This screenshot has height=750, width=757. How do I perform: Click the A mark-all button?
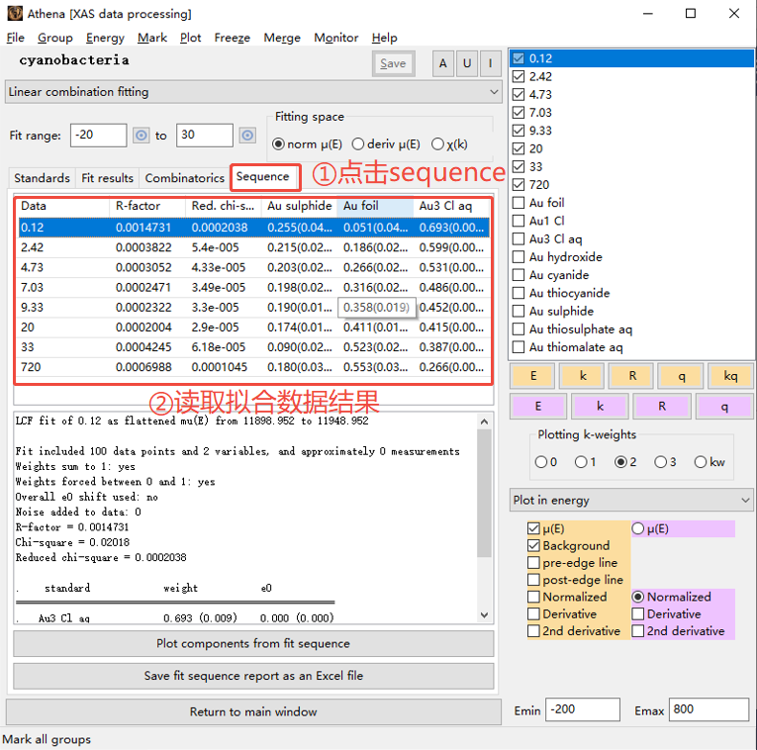coord(442,63)
